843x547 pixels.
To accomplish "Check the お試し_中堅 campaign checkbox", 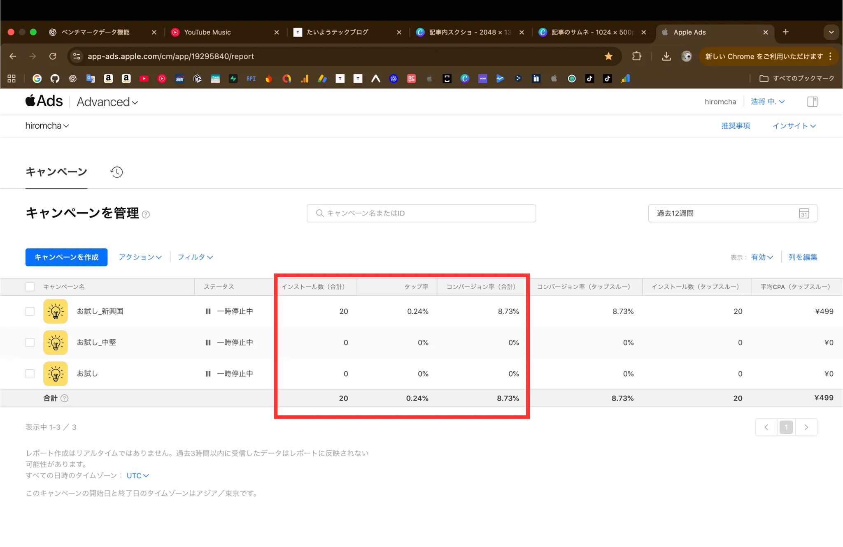I will coord(30,342).
